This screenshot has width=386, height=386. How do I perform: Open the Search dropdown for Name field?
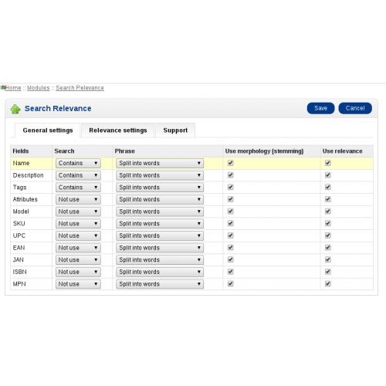coord(78,163)
